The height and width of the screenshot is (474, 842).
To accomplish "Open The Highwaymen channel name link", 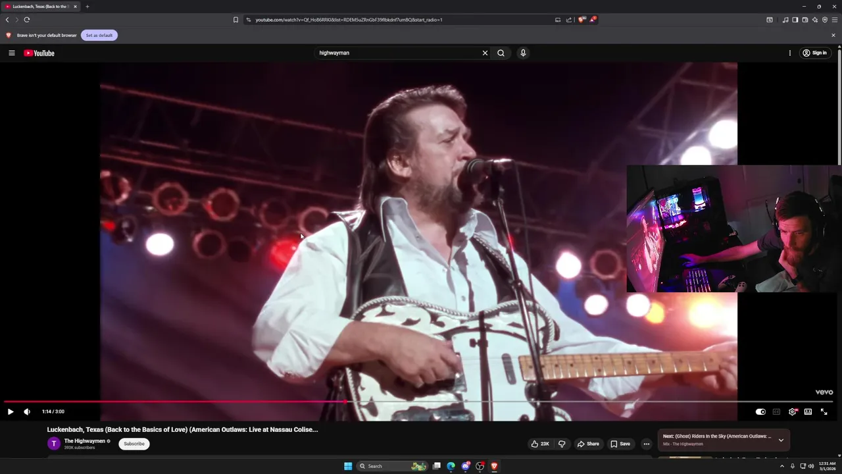I will (x=85, y=441).
